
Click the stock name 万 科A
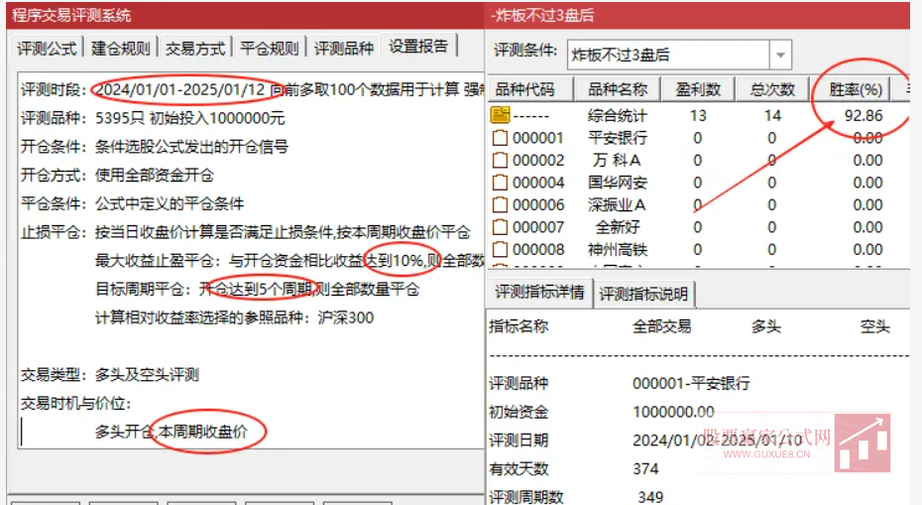coord(617,160)
